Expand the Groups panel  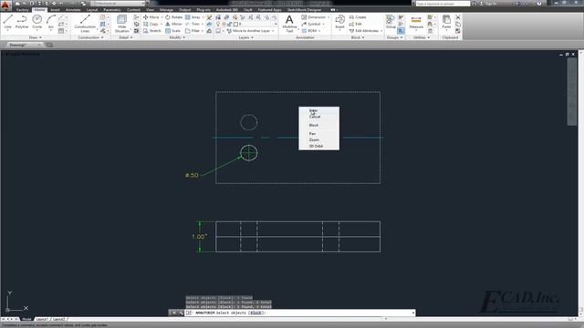coord(395,37)
